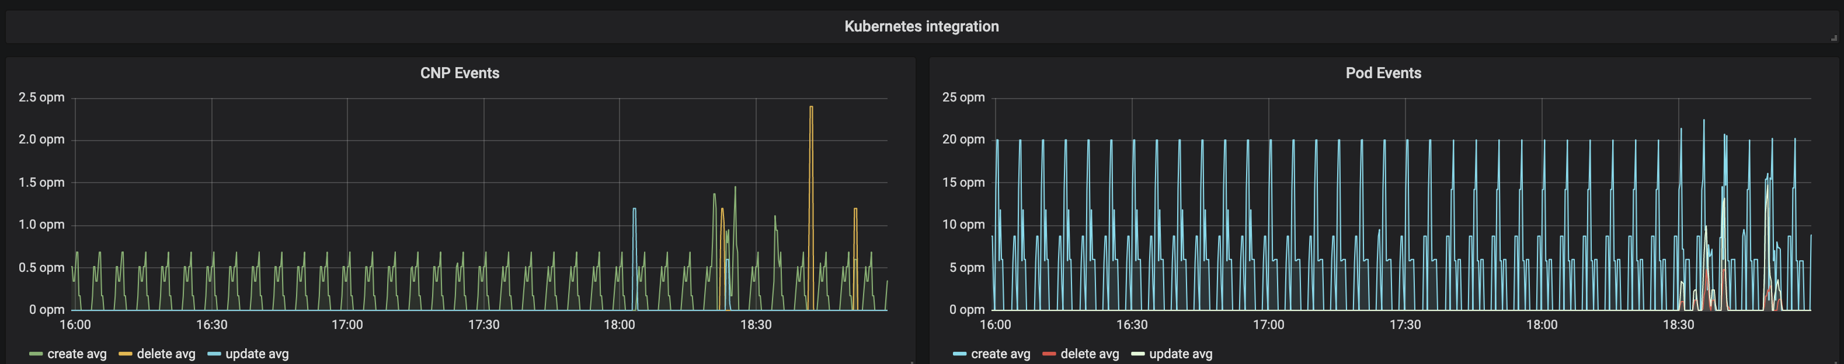Screen dimensions: 1844x364
Task: Open red delete avg color swatch, Pod Events
Action: pos(1049,354)
